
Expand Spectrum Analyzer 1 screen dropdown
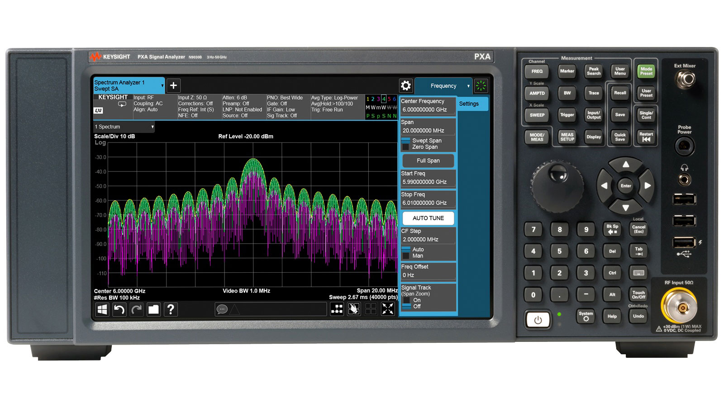pyautogui.click(x=162, y=85)
